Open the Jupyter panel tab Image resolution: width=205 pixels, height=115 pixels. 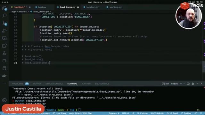[x=86, y=84]
